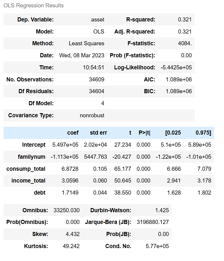The width and height of the screenshot is (224, 261).
Task: Select the Jarque-Bera value 3196880.127
Action: pyautogui.click(x=153, y=222)
